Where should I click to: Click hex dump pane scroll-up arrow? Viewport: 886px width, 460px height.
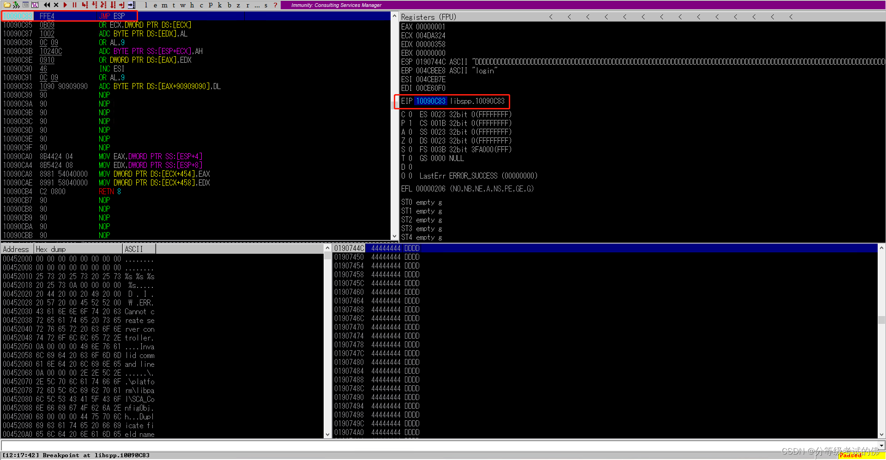click(328, 248)
